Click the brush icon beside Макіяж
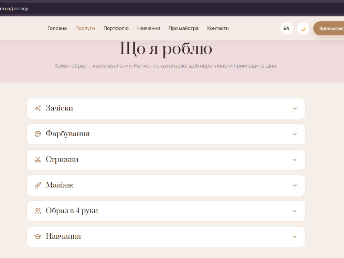This screenshot has height=258, width=344. (38, 185)
